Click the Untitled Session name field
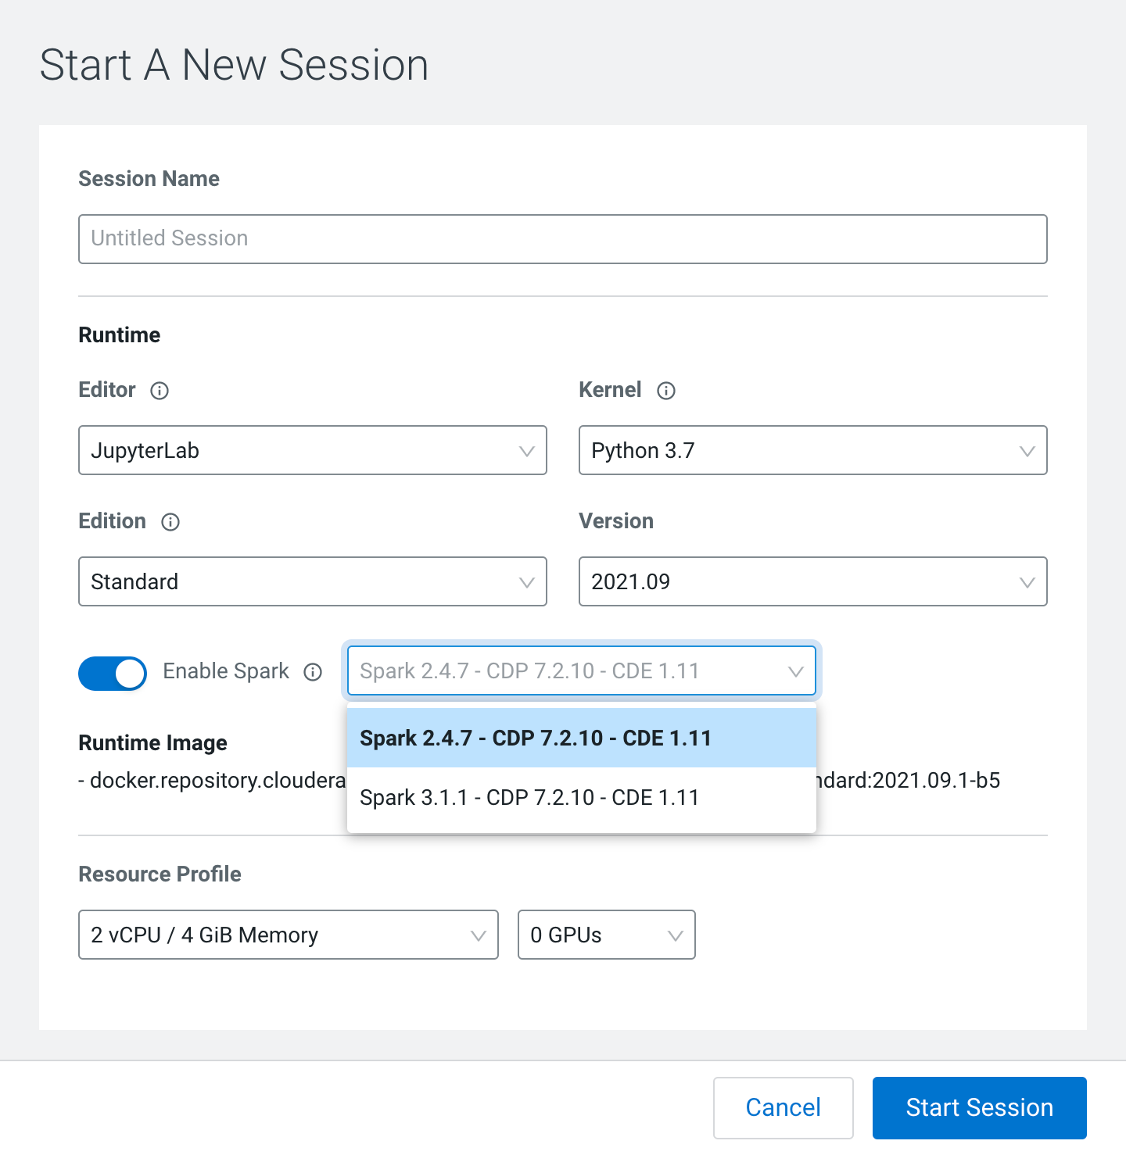 pos(562,239)
